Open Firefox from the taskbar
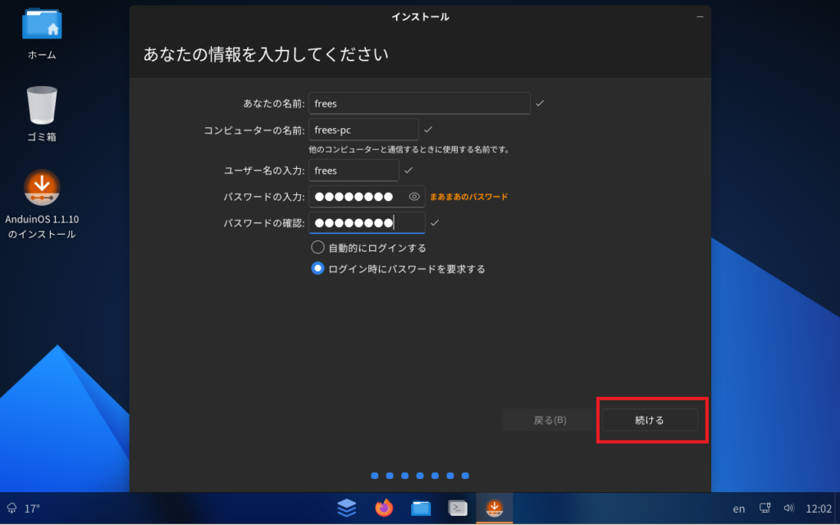 click(384, 508)
